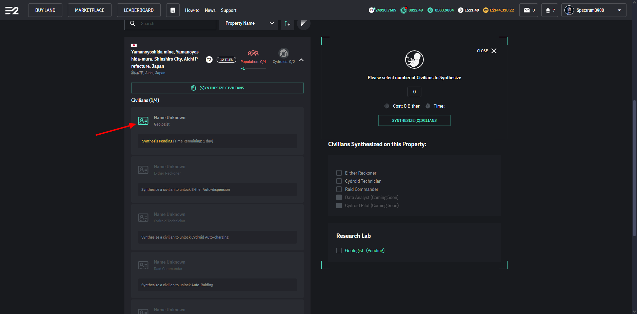The width and height of the screenshot is (637, 314).
Task: Enable the Cydroid Technician checkbox
Action: 339,181
